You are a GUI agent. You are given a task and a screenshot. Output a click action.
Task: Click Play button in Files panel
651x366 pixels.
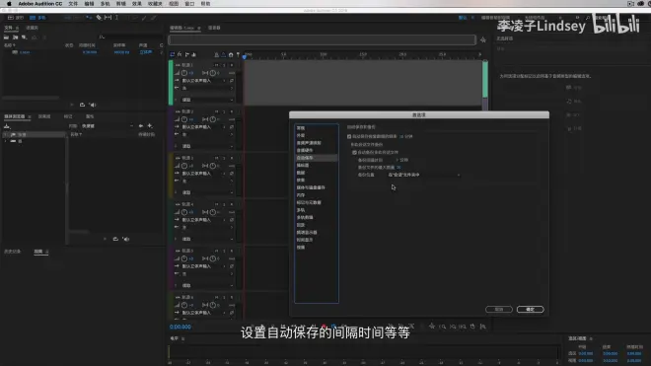[72, 105]
